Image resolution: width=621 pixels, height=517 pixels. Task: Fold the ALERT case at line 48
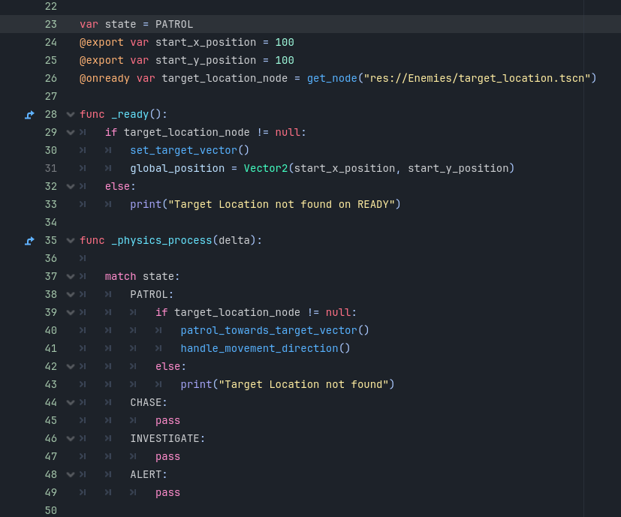71,475
